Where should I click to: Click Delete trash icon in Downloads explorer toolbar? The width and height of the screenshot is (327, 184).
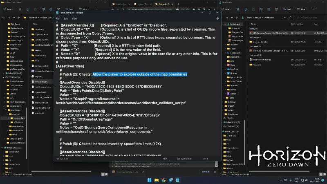click(276, 9)
